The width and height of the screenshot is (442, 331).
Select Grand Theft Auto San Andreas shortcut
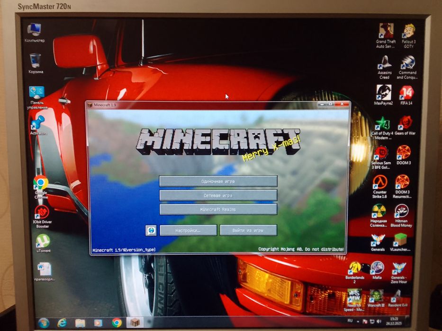click(386, 36)
